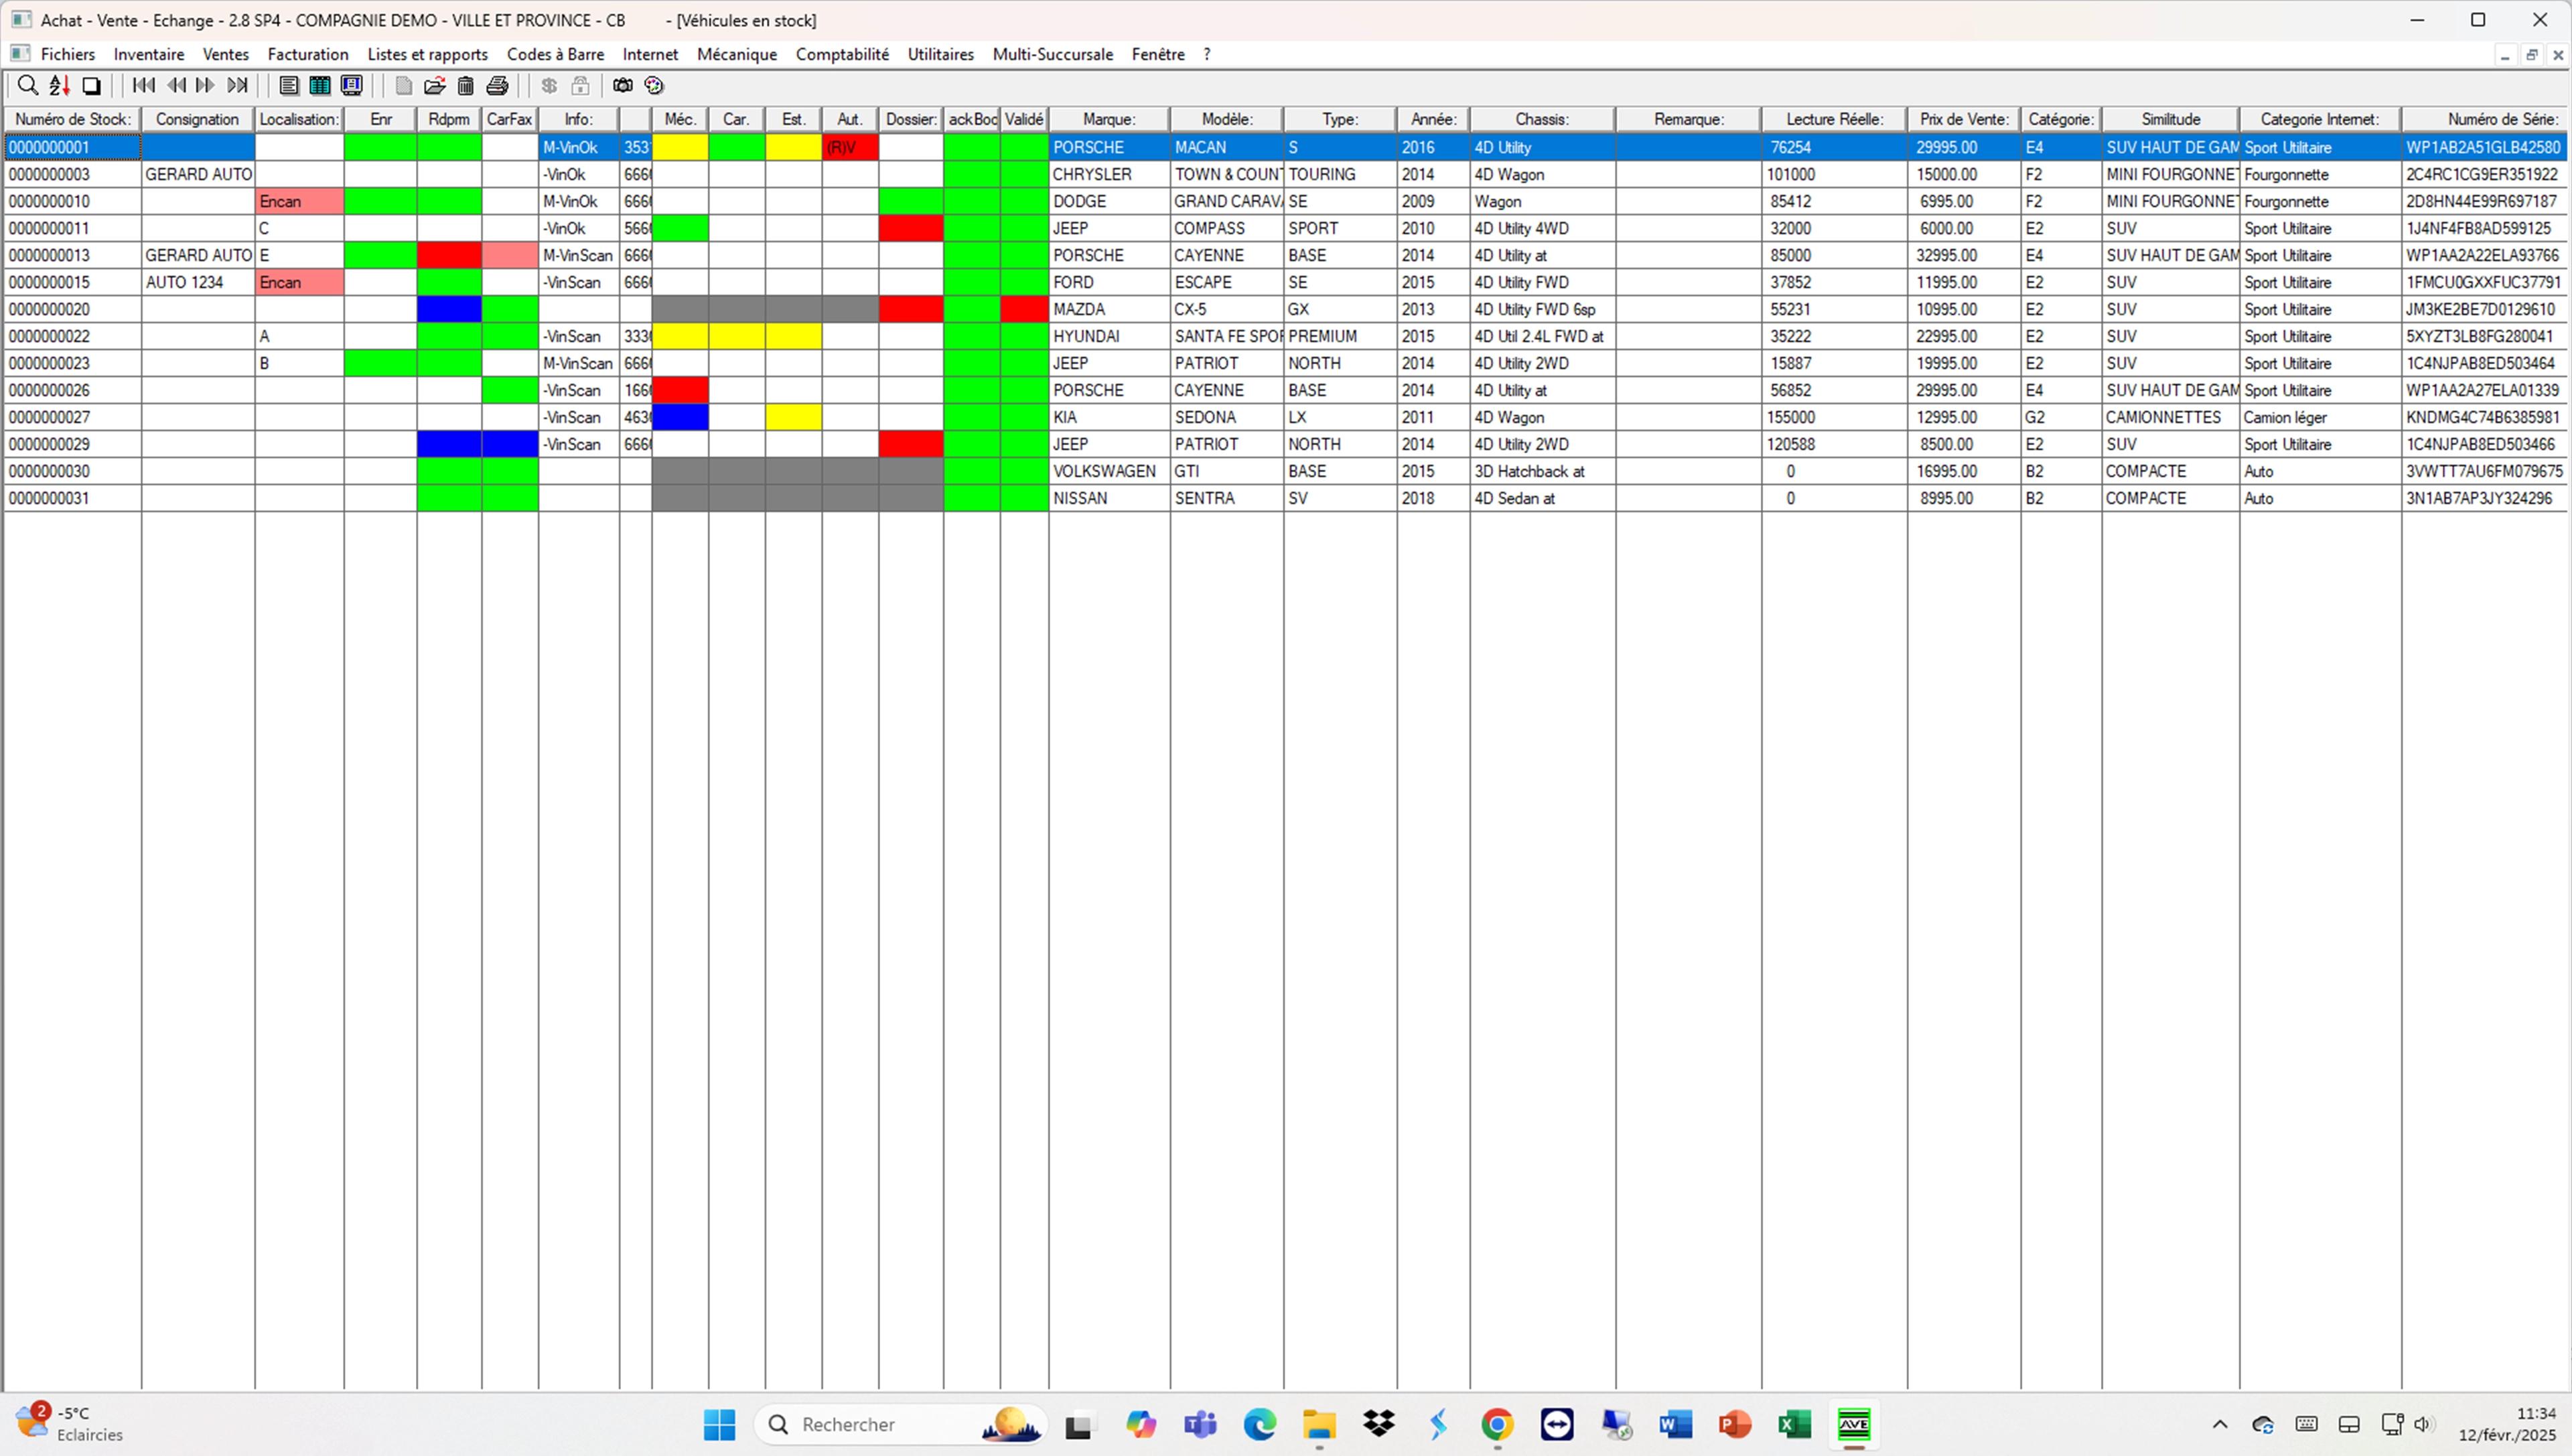Click the red Aut. cell for stock 0000000001
Image resolution: width=2572 pixels, height=1456 pixels.
tap(851, 147)
